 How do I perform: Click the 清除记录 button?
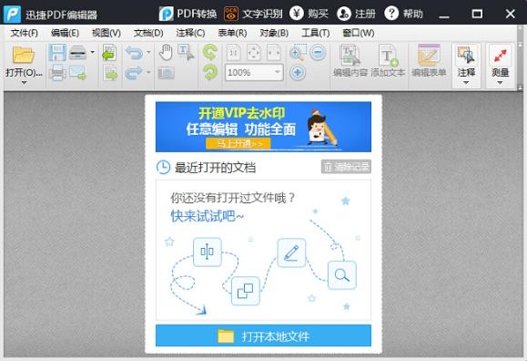[346, 167]
